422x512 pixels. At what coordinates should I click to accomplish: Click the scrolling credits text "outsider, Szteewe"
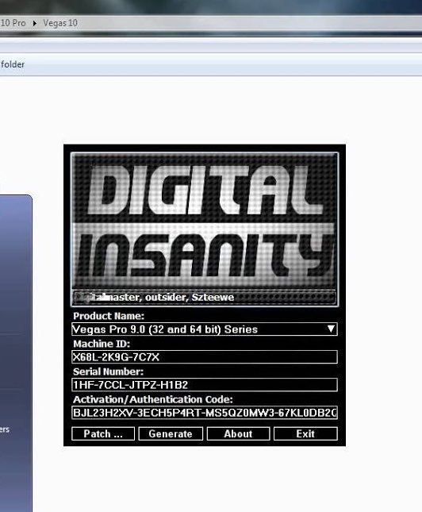pos(190,297)
